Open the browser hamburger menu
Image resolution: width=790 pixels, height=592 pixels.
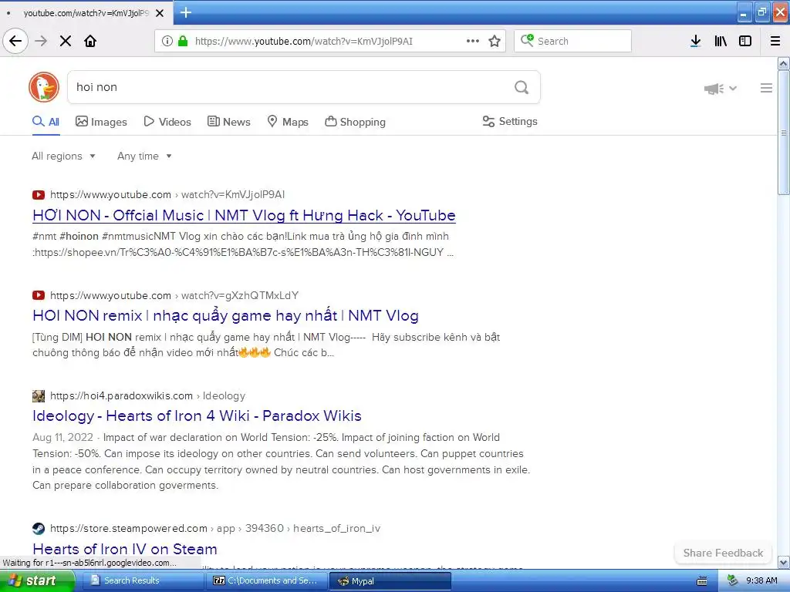775,41
